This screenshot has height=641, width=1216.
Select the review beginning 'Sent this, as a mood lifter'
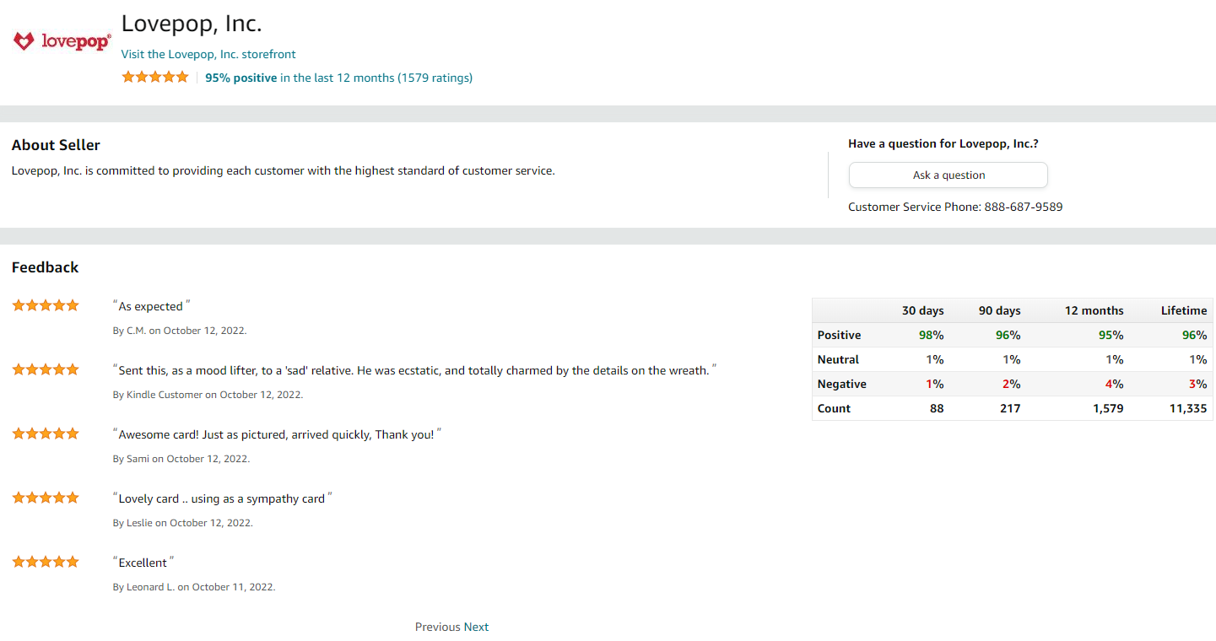(414, 370)
